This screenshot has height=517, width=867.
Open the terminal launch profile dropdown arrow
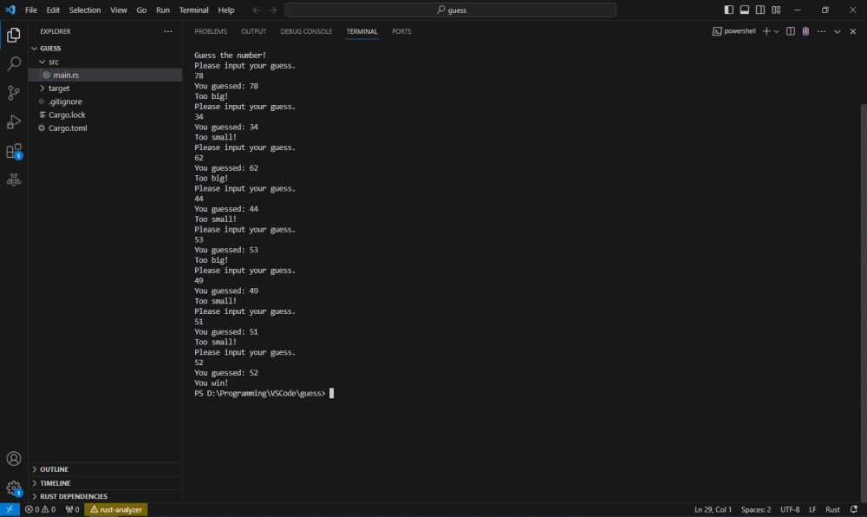[x=776, y=31]
